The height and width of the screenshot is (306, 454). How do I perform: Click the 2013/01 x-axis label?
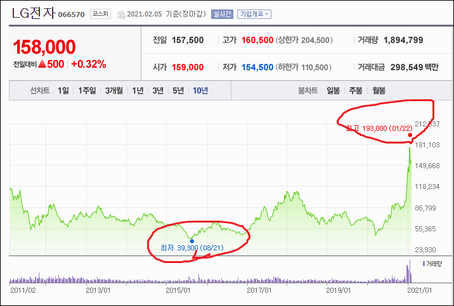[98, 290]
